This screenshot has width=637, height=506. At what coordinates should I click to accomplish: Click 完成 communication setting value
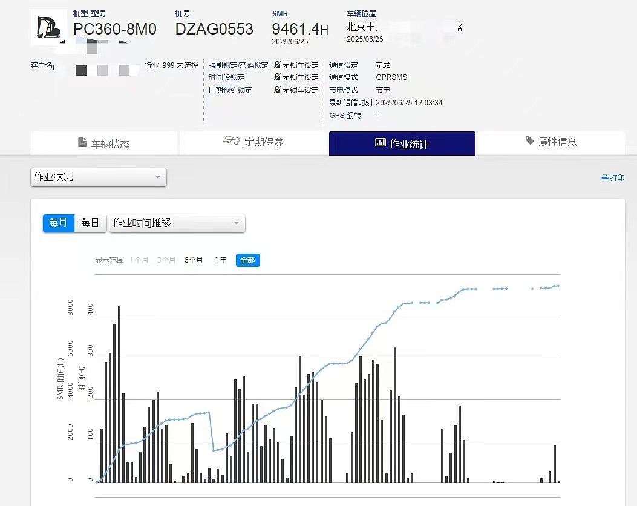click(x=383, y=65)
